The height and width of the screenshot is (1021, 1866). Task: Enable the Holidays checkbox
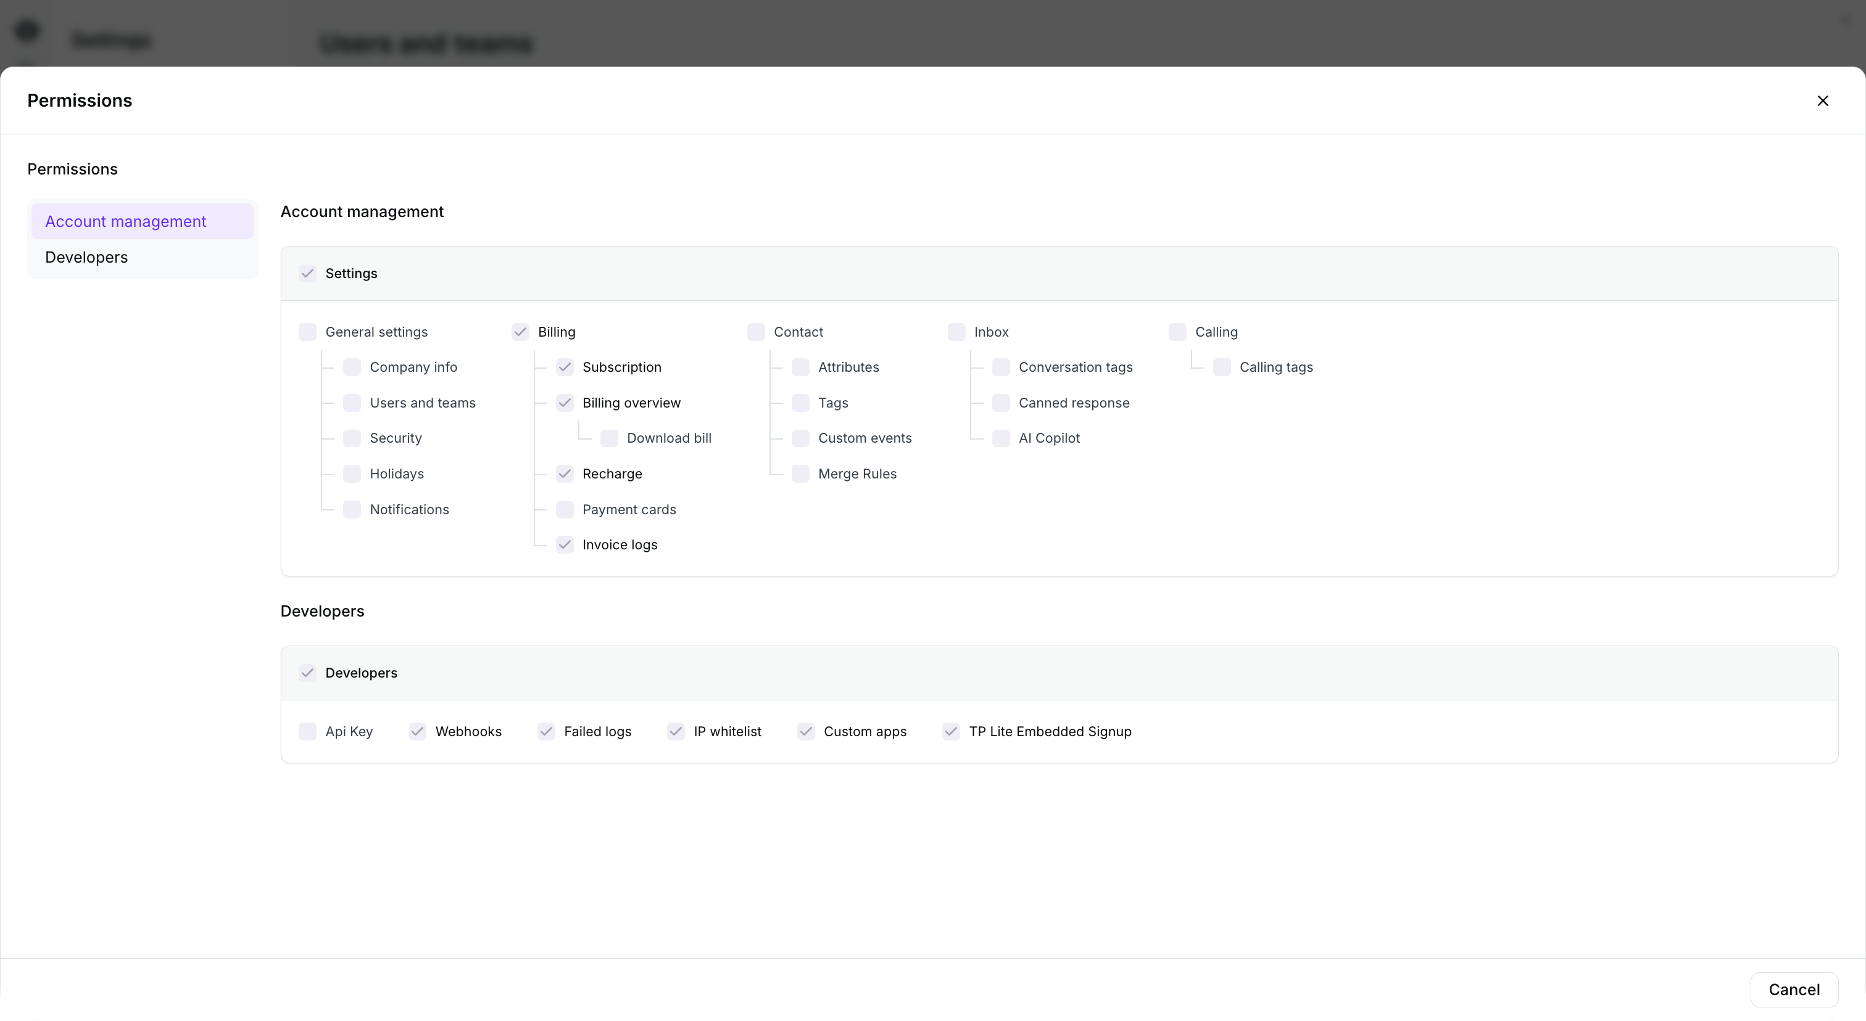click(352, 474)
